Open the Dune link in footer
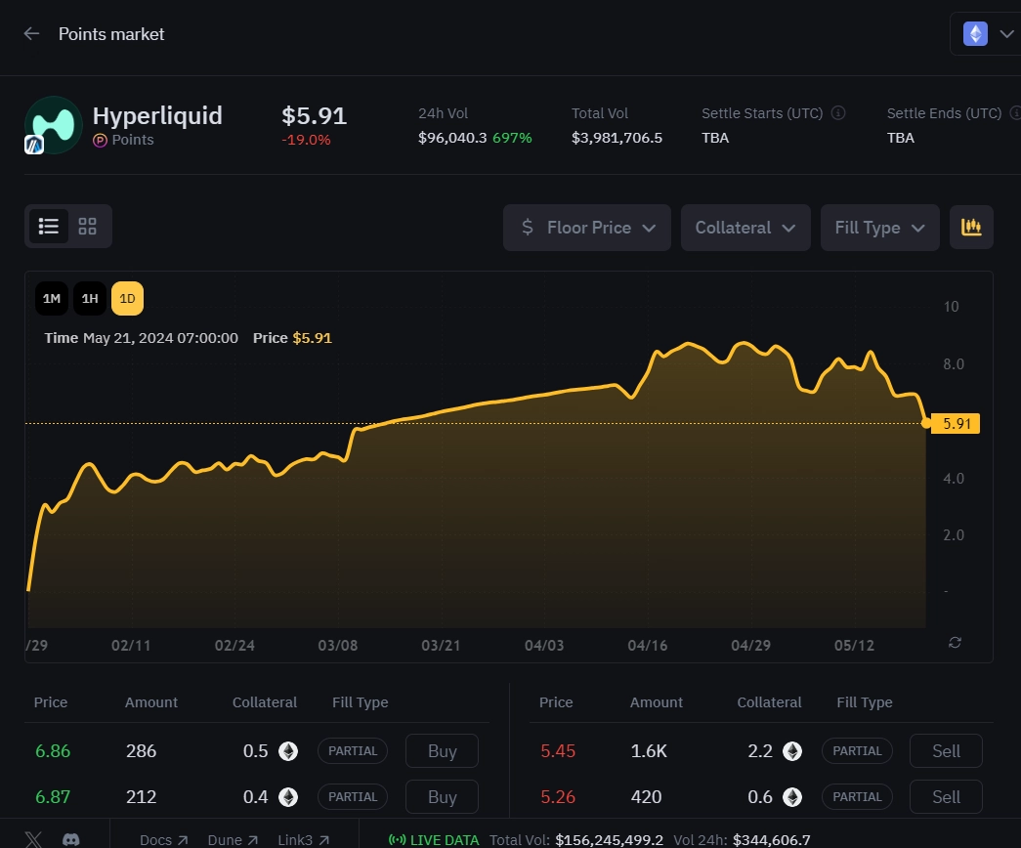Viewport: 1021px width, 848px height. pos(232,839)
